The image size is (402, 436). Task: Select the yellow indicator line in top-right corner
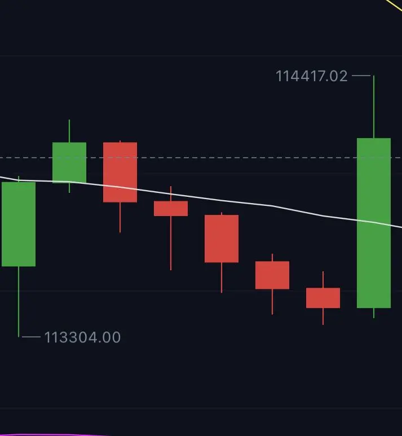[394, 6]
